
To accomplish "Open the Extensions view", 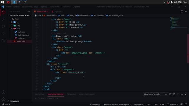I will (x=4, y=41).
